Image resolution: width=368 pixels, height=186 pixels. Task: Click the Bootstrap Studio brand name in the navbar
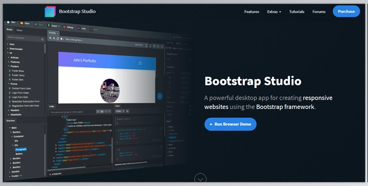(x=77, y=11)
